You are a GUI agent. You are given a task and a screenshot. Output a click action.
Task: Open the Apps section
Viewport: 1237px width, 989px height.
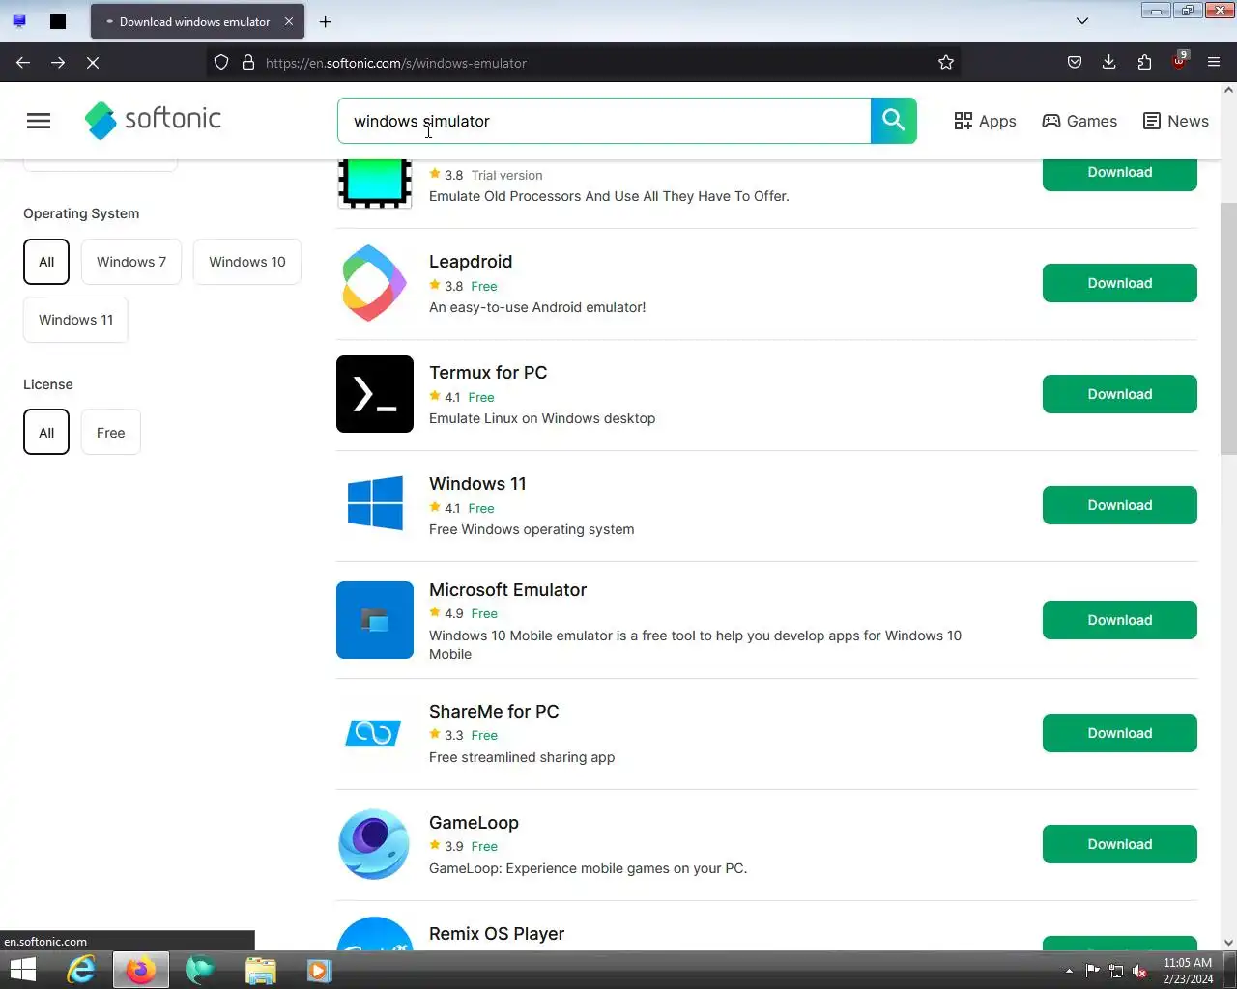tap(985, 121)
